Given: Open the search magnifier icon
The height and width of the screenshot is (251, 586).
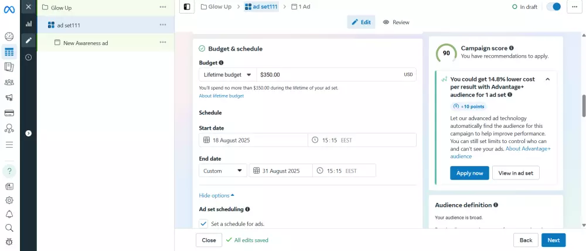Looking at the screenshot, I should pyautogui.click(x=9, y=228).
